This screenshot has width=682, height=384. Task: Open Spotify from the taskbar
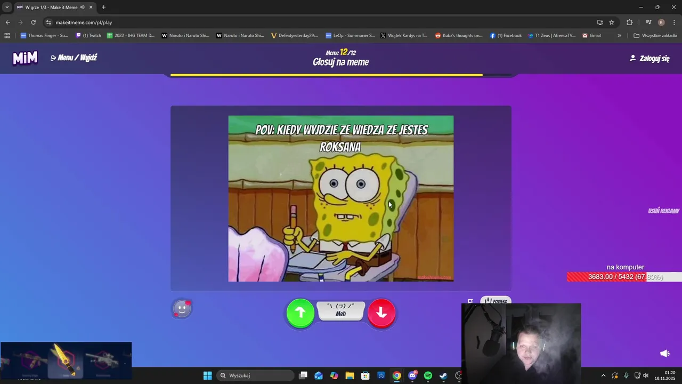click(428, 375)
